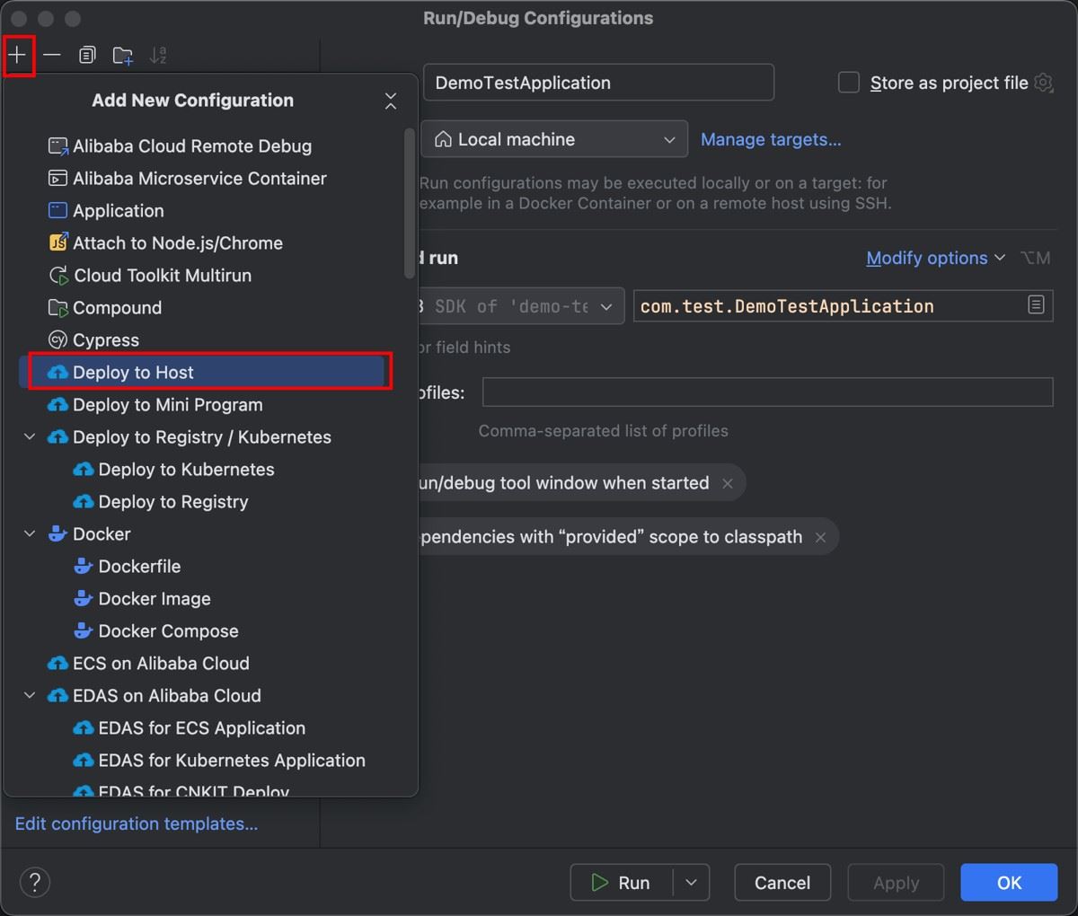Click the plus Add New Configuration icon
This screenshot has width=1078, height=916.
point(18,56)
